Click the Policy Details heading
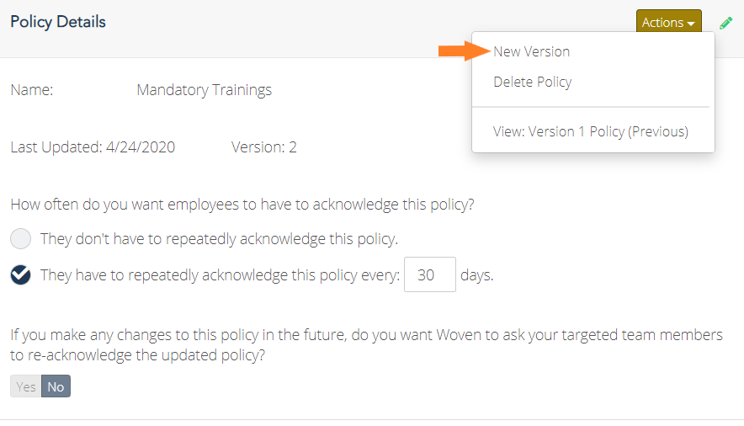The height and width of the screenshot is (426, 744). click(58, 22)
